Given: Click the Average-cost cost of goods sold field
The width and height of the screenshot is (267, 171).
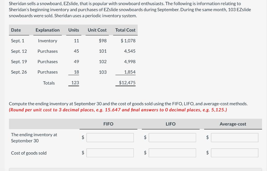Looking at the screenshot, I should click(235, 153).
